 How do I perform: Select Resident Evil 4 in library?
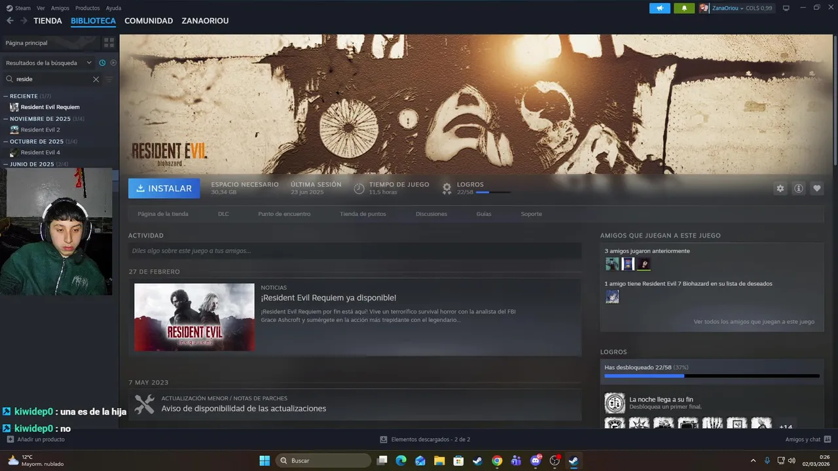tap(40, 152)
